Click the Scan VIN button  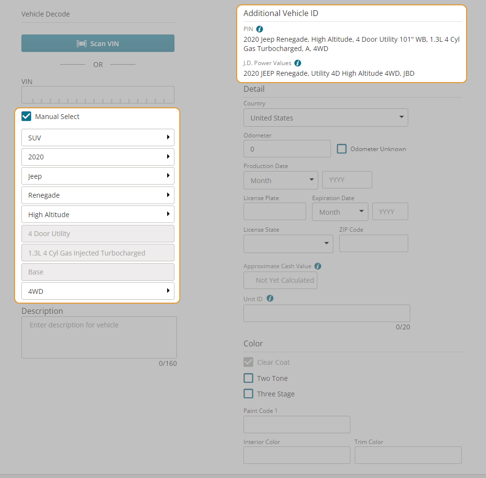click(98, 43)
